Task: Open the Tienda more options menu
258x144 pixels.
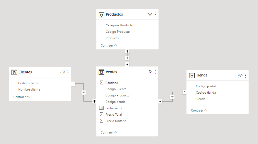Action: point(245,75)
